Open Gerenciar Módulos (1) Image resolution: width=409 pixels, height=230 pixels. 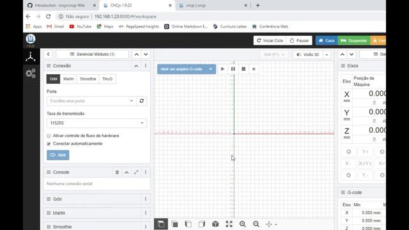[92, 54]
